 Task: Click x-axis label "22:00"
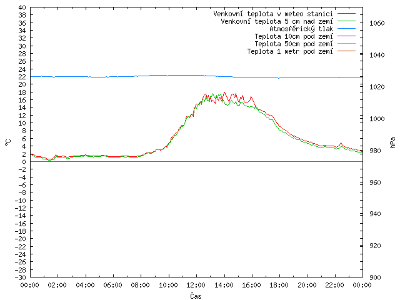334,285
